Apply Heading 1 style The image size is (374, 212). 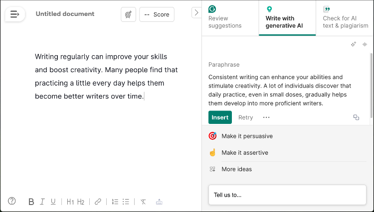70,202
